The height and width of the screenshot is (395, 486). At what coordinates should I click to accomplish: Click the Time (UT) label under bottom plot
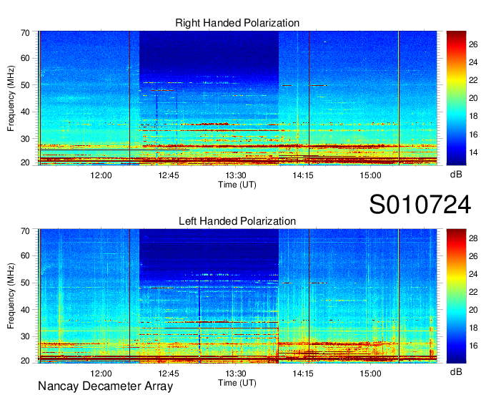tap(237, 383)
